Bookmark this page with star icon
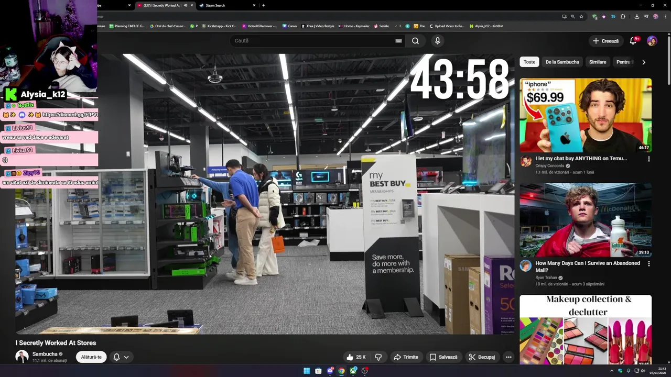The height and width of the screenshot is (377, 671). pos(581,16)
